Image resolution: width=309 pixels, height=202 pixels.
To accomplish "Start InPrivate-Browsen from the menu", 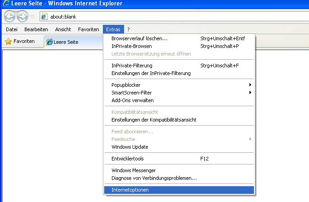I will 179,46.
